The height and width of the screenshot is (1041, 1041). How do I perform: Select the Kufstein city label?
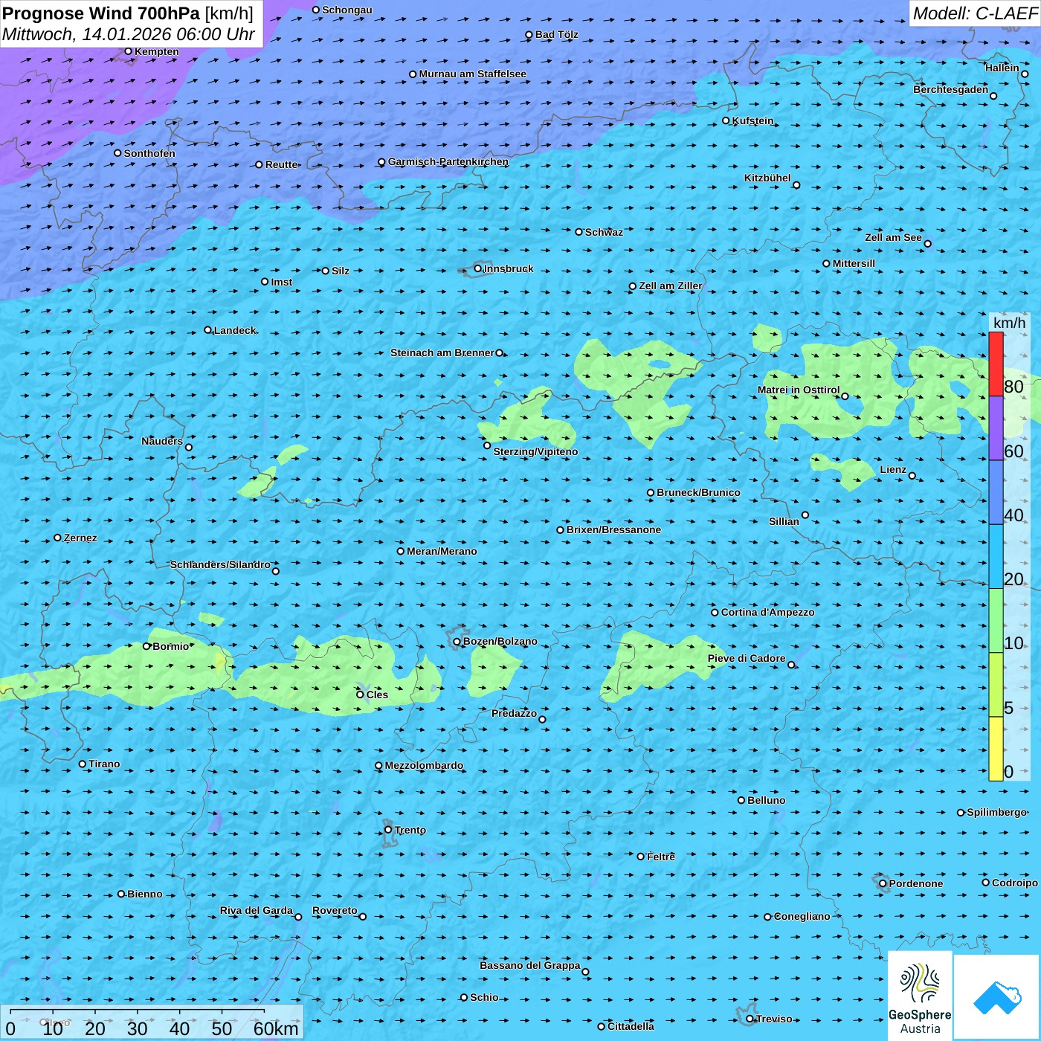coord(752,120)
